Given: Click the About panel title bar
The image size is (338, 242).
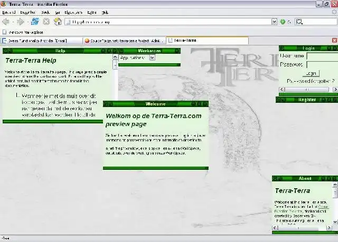Looking at the screenshot, I should tap(305, 178).
